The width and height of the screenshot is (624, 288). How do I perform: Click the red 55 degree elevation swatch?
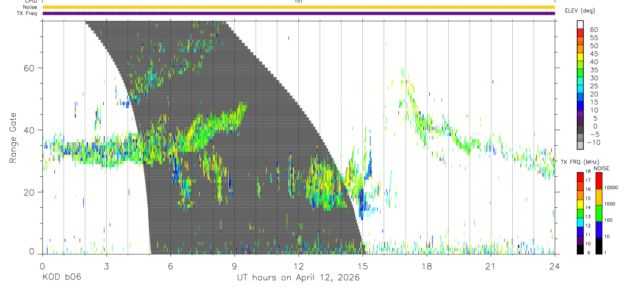pyautogui.click(x=580, y=33)
